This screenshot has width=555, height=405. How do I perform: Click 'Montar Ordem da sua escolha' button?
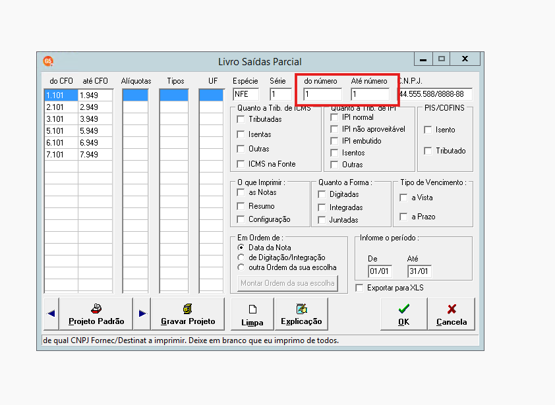[287, 283]
